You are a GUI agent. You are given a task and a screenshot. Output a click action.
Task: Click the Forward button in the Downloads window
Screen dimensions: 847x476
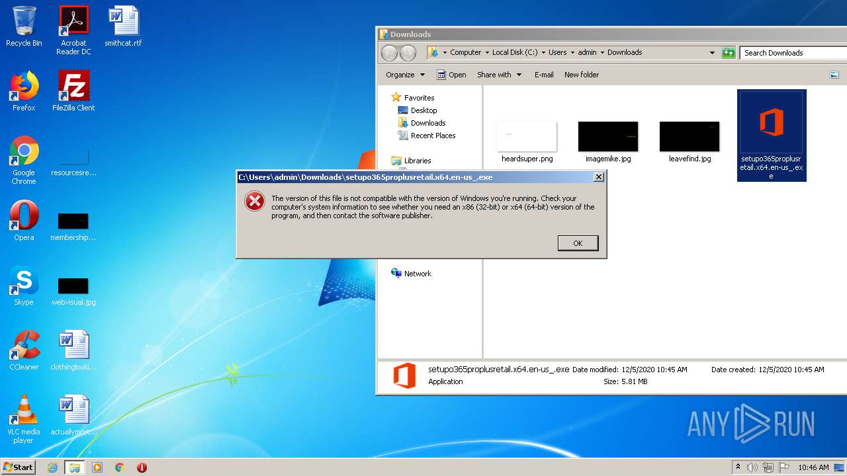(x=408, y=53)
